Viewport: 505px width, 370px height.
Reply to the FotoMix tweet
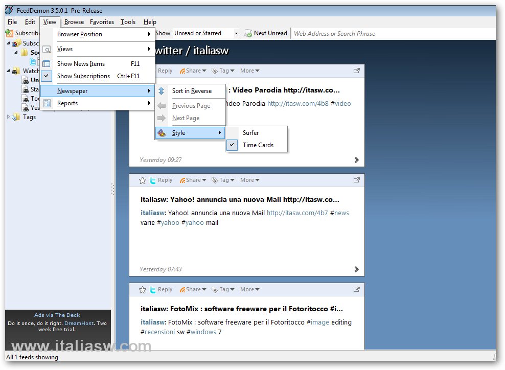[x=162, y=289]
